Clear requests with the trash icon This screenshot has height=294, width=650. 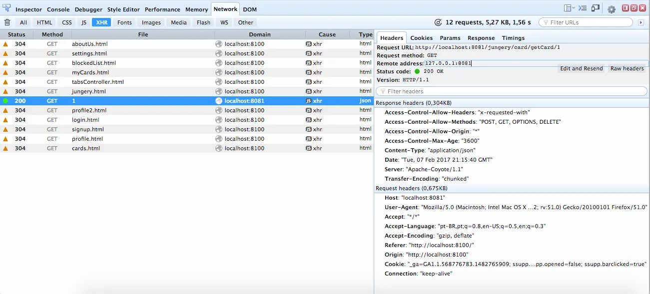[x=7, y=22]
